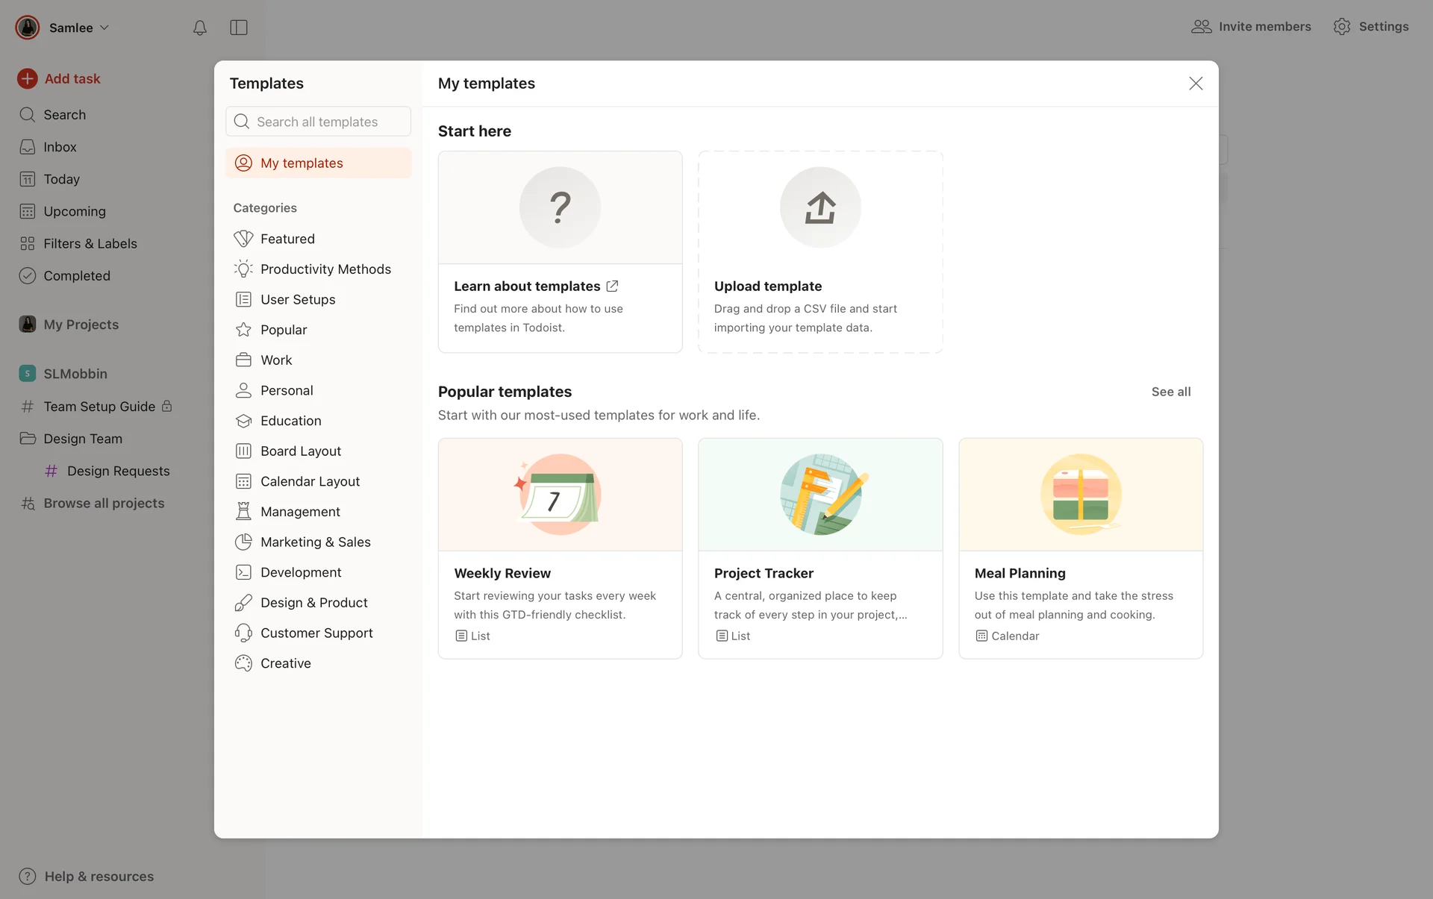Click the question mark help thumbnail
Viewport: 1433px width, 899px height.
click(560, 207)
